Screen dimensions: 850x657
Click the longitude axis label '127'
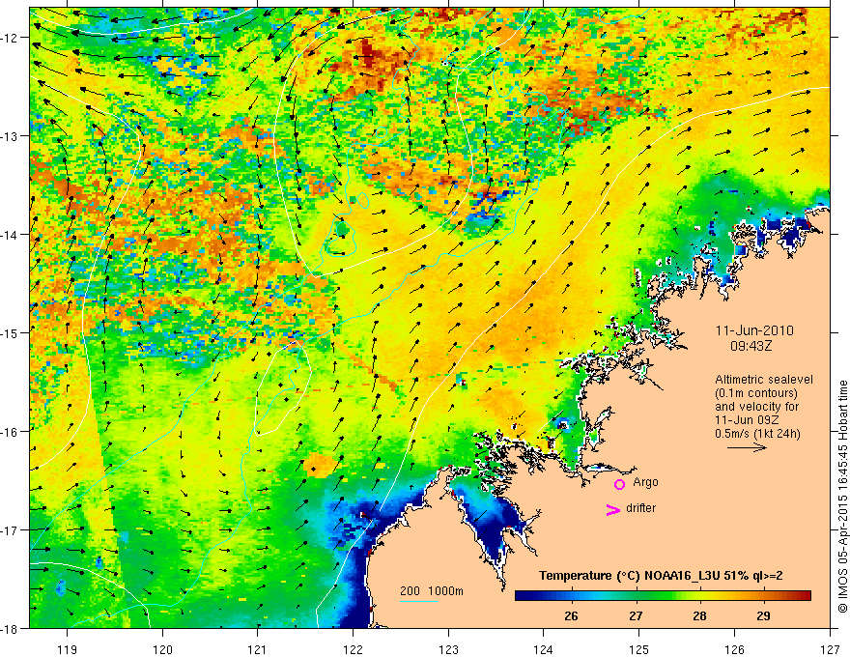coord(830,649)
